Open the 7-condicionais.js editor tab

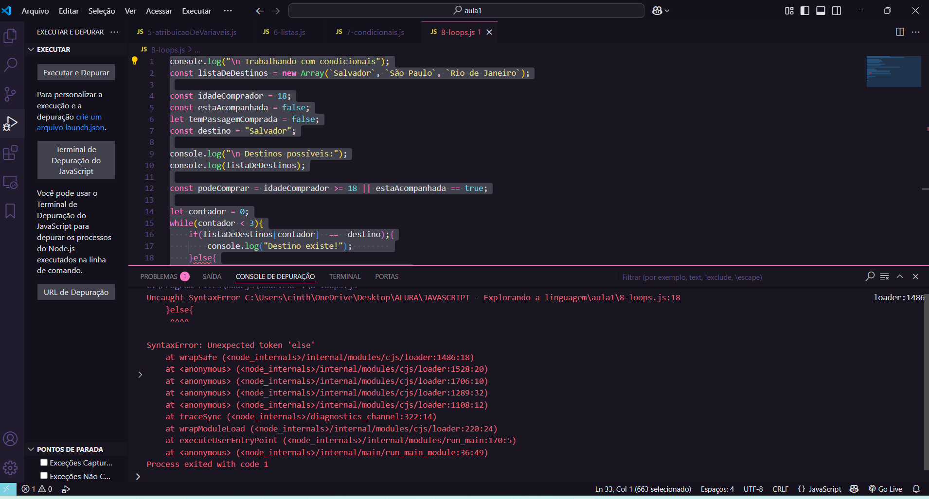coord(375,32)
